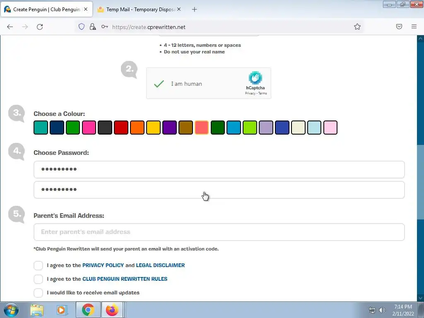The width and height of the screenshot is (424, 318).
Task: Reload the page with the refresh icon
Action: click(x=40, y=27)
